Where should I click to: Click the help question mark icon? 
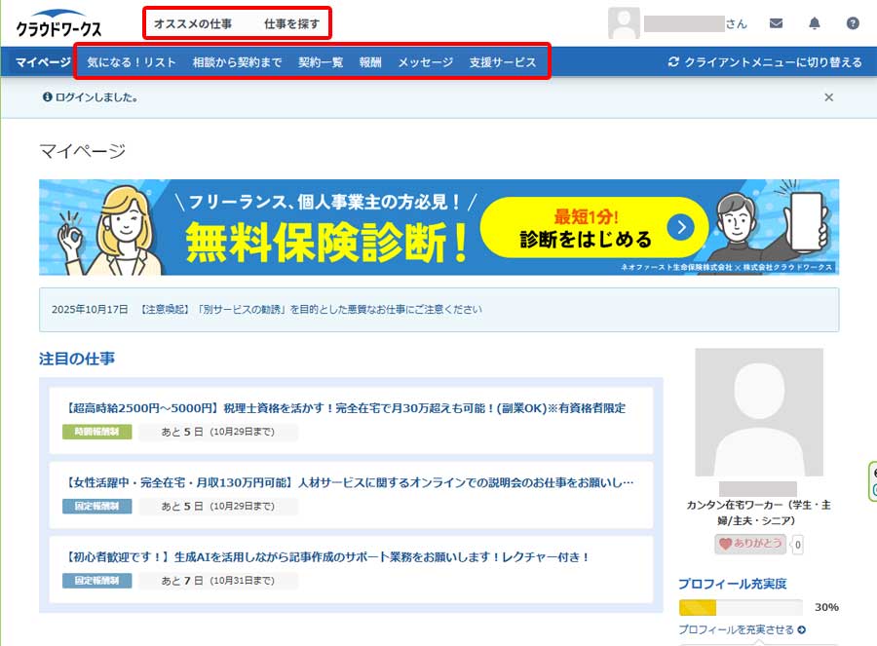[853, 23]
